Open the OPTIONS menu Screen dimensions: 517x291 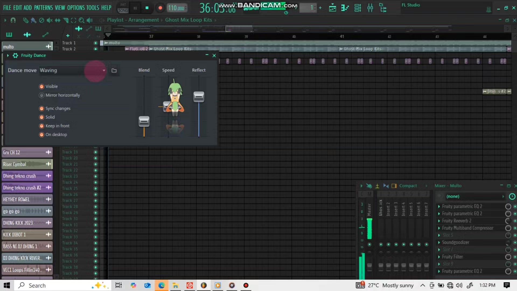76,8
